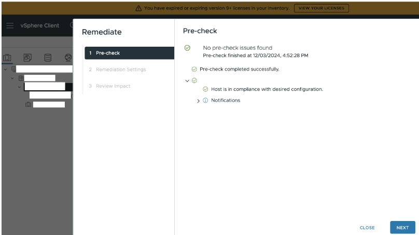Collapse the datacenter tree node

(x=12, y=78)
